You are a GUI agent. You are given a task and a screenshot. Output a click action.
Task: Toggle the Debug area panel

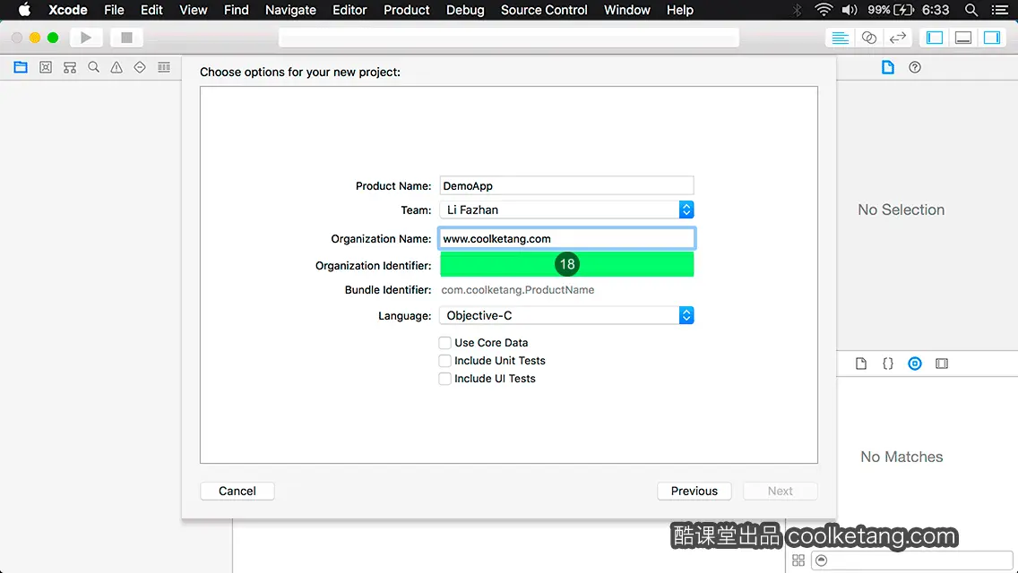(962, 38)
